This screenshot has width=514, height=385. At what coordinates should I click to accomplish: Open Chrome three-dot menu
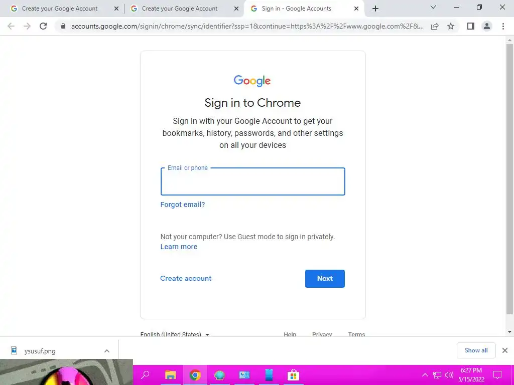503,26
